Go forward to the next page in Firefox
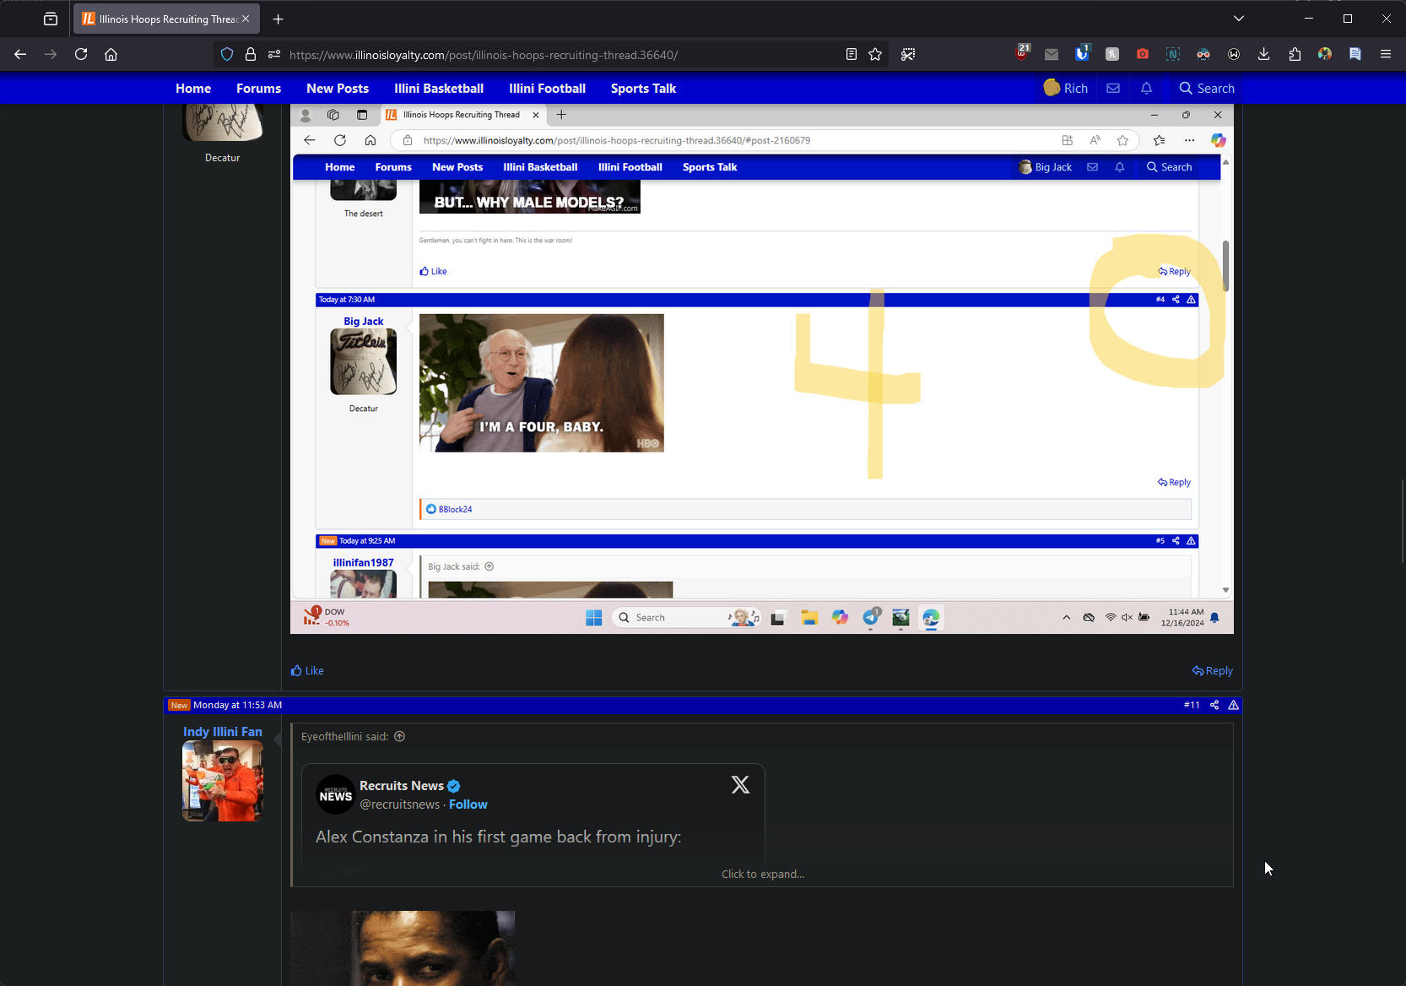 point(51,54)
